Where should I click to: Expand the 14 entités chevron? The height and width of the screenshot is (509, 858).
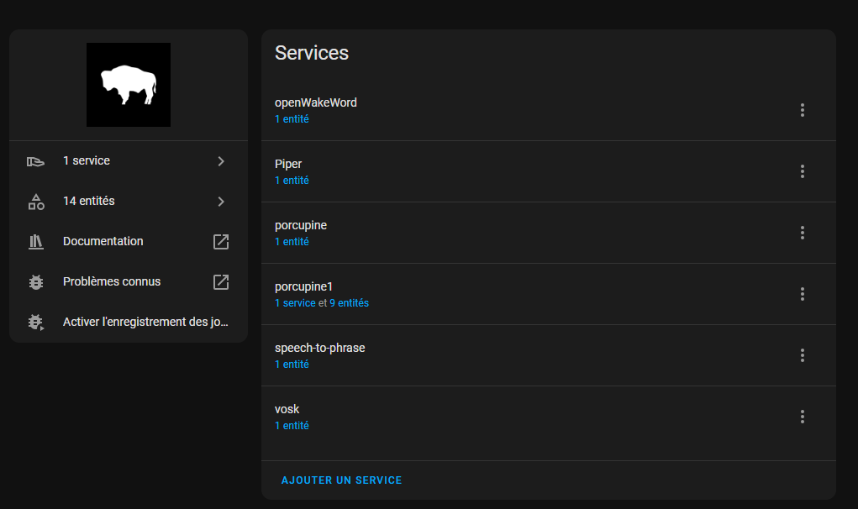coord(221,202)
